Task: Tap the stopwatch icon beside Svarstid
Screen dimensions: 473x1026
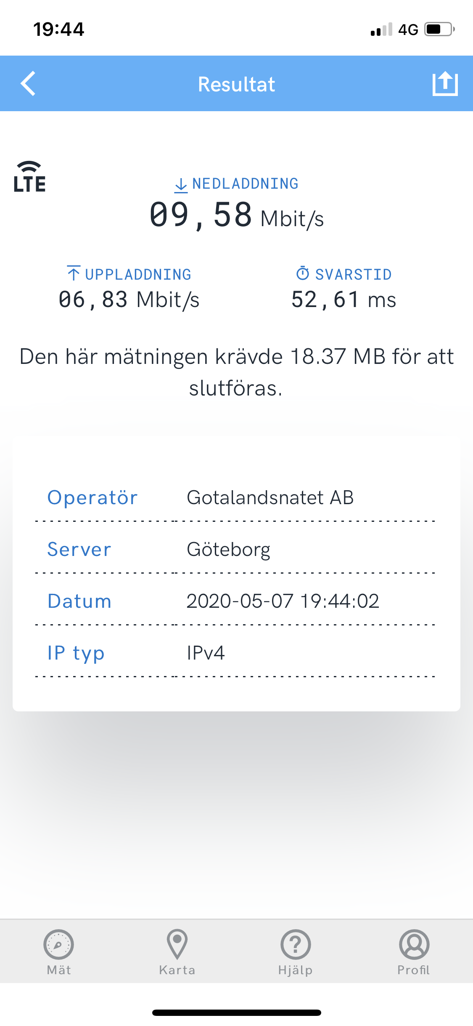Action: click(x=303, y=273)
